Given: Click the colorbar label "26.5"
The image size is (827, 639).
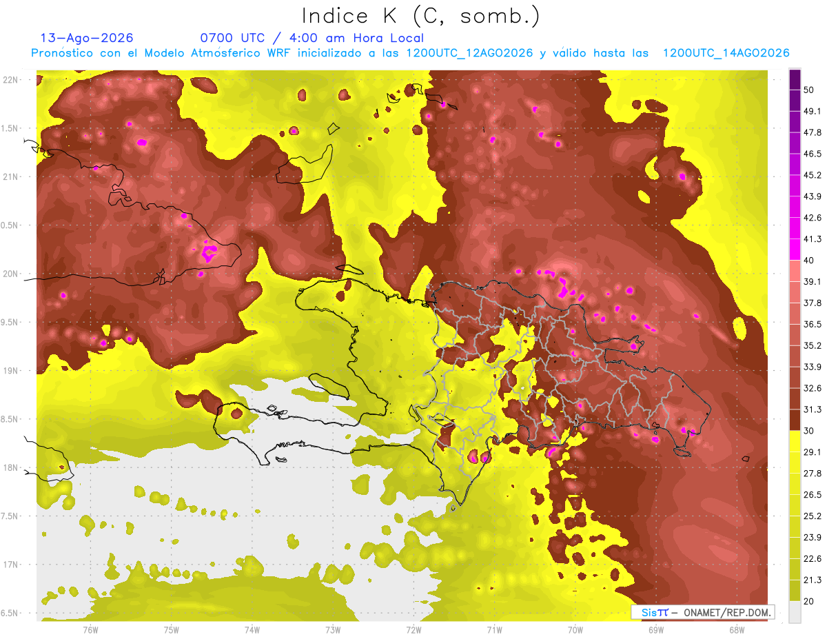Looking at the screenshot, I should coord(812,494).
